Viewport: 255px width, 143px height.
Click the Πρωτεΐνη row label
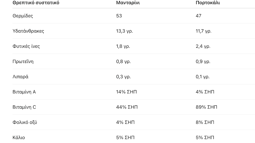tap(23, 62)
